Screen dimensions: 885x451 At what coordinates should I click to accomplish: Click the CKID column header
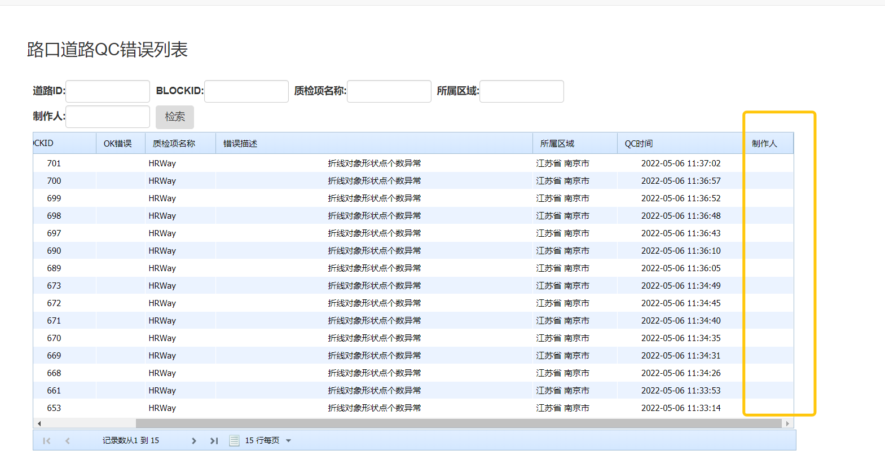[x=64, y=143]
